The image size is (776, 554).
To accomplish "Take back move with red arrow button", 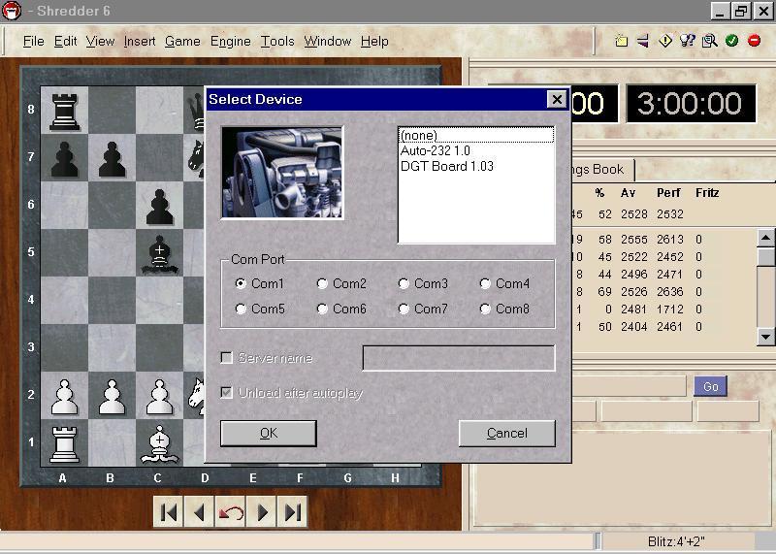I will coord(231,512).
